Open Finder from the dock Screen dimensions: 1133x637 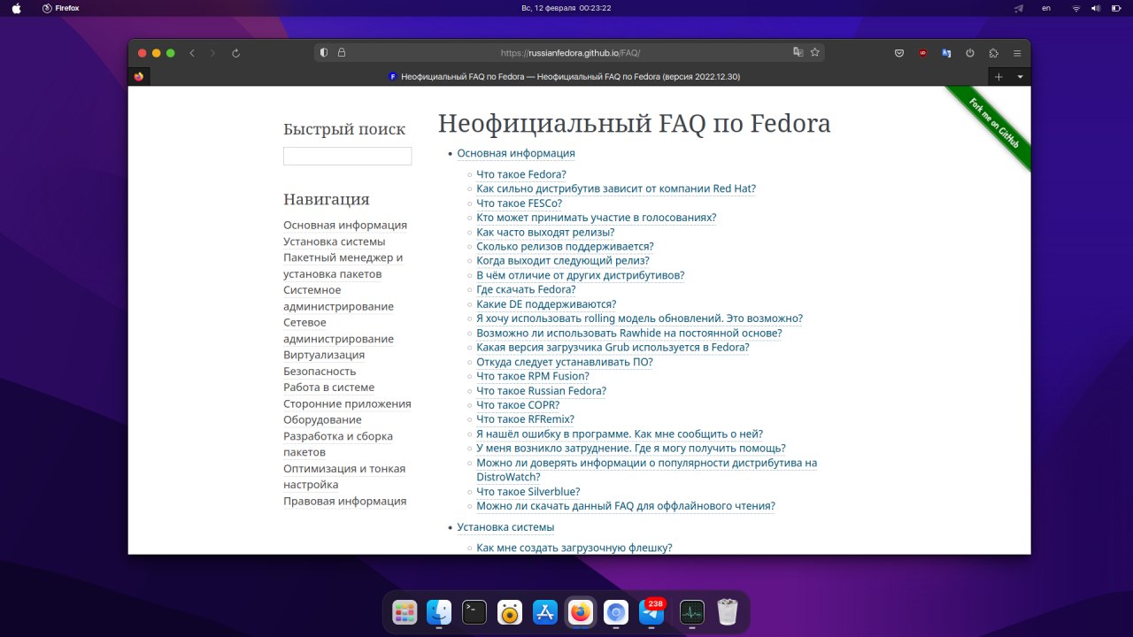(x=439, y=612)
